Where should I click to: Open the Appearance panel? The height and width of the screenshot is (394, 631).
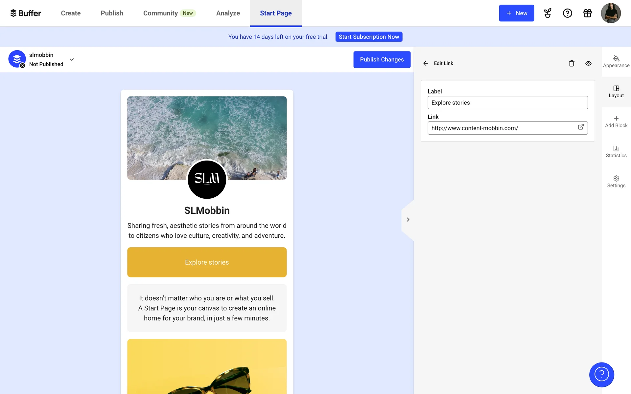point(616,61)
